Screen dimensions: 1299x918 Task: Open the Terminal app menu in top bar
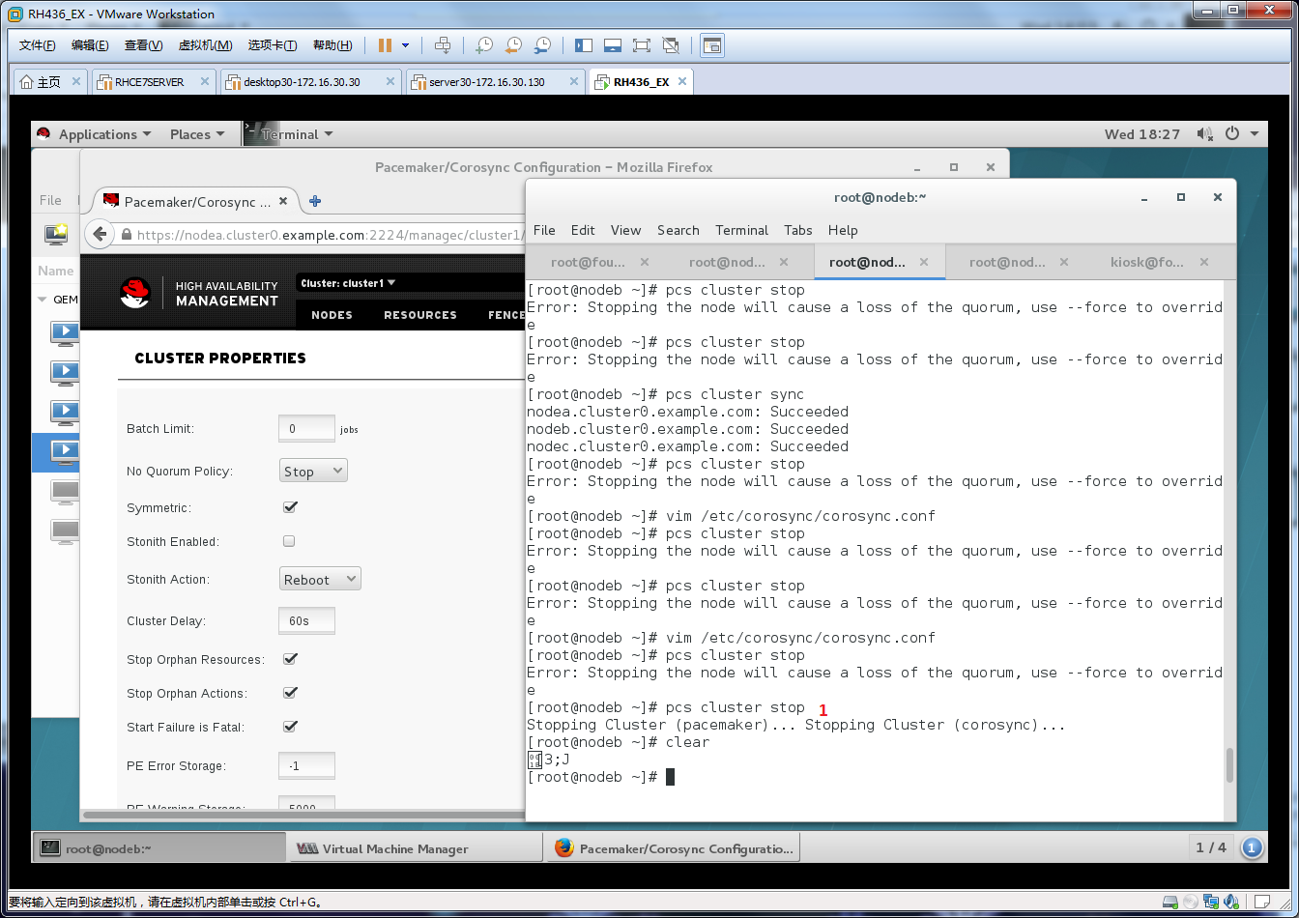coord(289,134)
